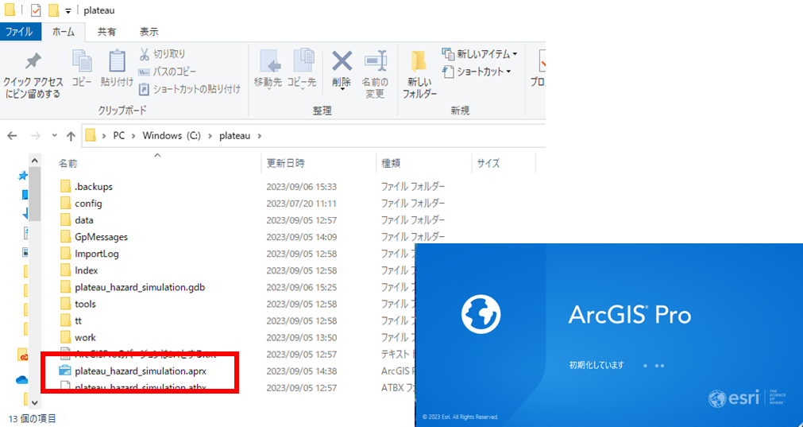Image resolution: width=803 pixels, height=427 pixels.
Task: Select the config folder
Action: (x=88, y=204)
